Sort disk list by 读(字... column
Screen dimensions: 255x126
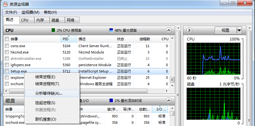[x=112, y=109]
